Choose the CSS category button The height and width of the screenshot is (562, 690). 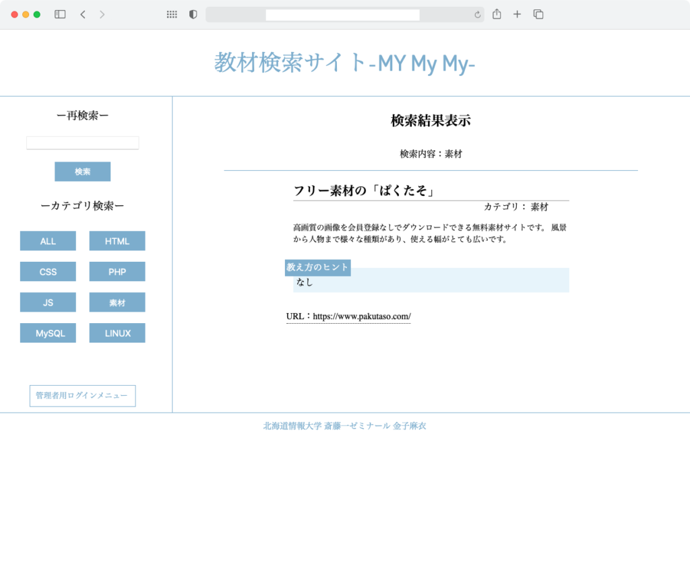tap(48, 272)
